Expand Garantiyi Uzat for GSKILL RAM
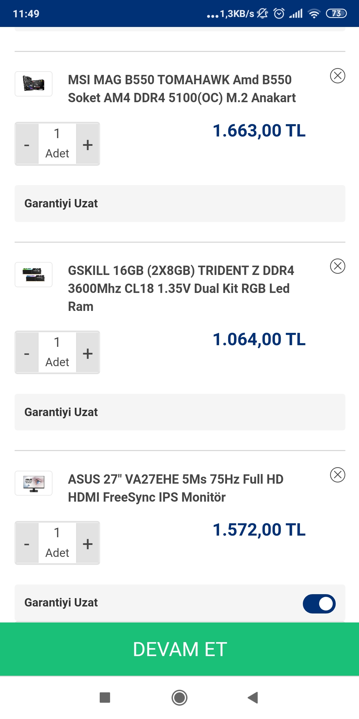 (x=179, y=412)
